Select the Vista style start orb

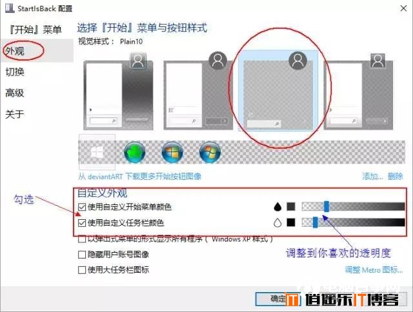(210, 152)
